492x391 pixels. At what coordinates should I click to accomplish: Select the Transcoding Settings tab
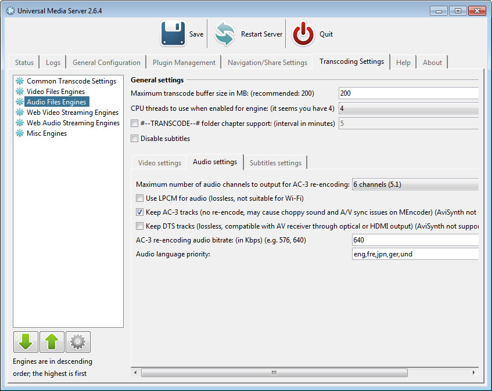click(351, 61)
